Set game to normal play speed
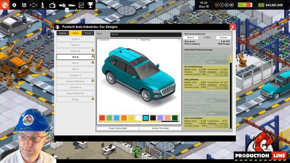Screen dimensions: 290x163 point(222,5)
